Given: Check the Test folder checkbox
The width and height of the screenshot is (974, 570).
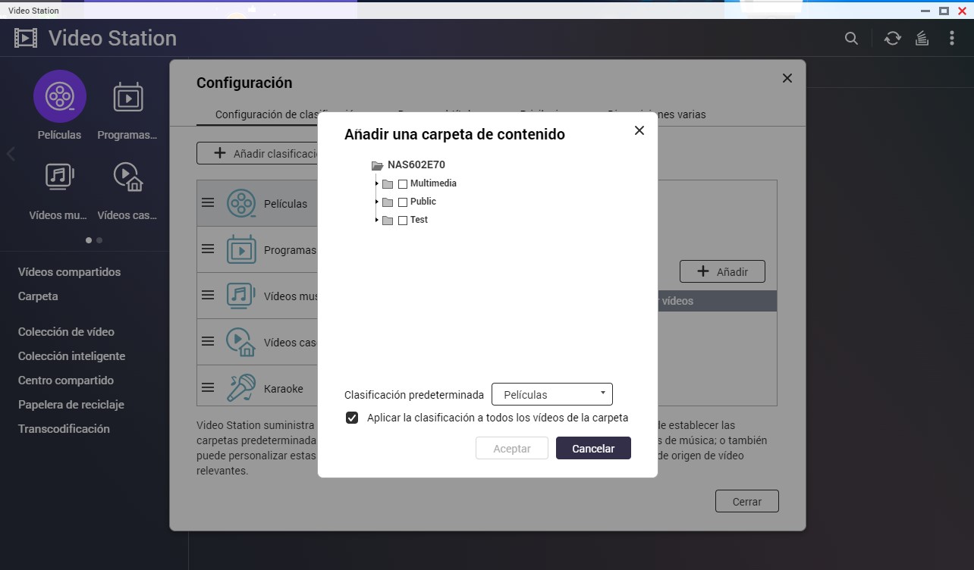Looking at the screenshot, I should pyautogui.click(x=403, y=221).
